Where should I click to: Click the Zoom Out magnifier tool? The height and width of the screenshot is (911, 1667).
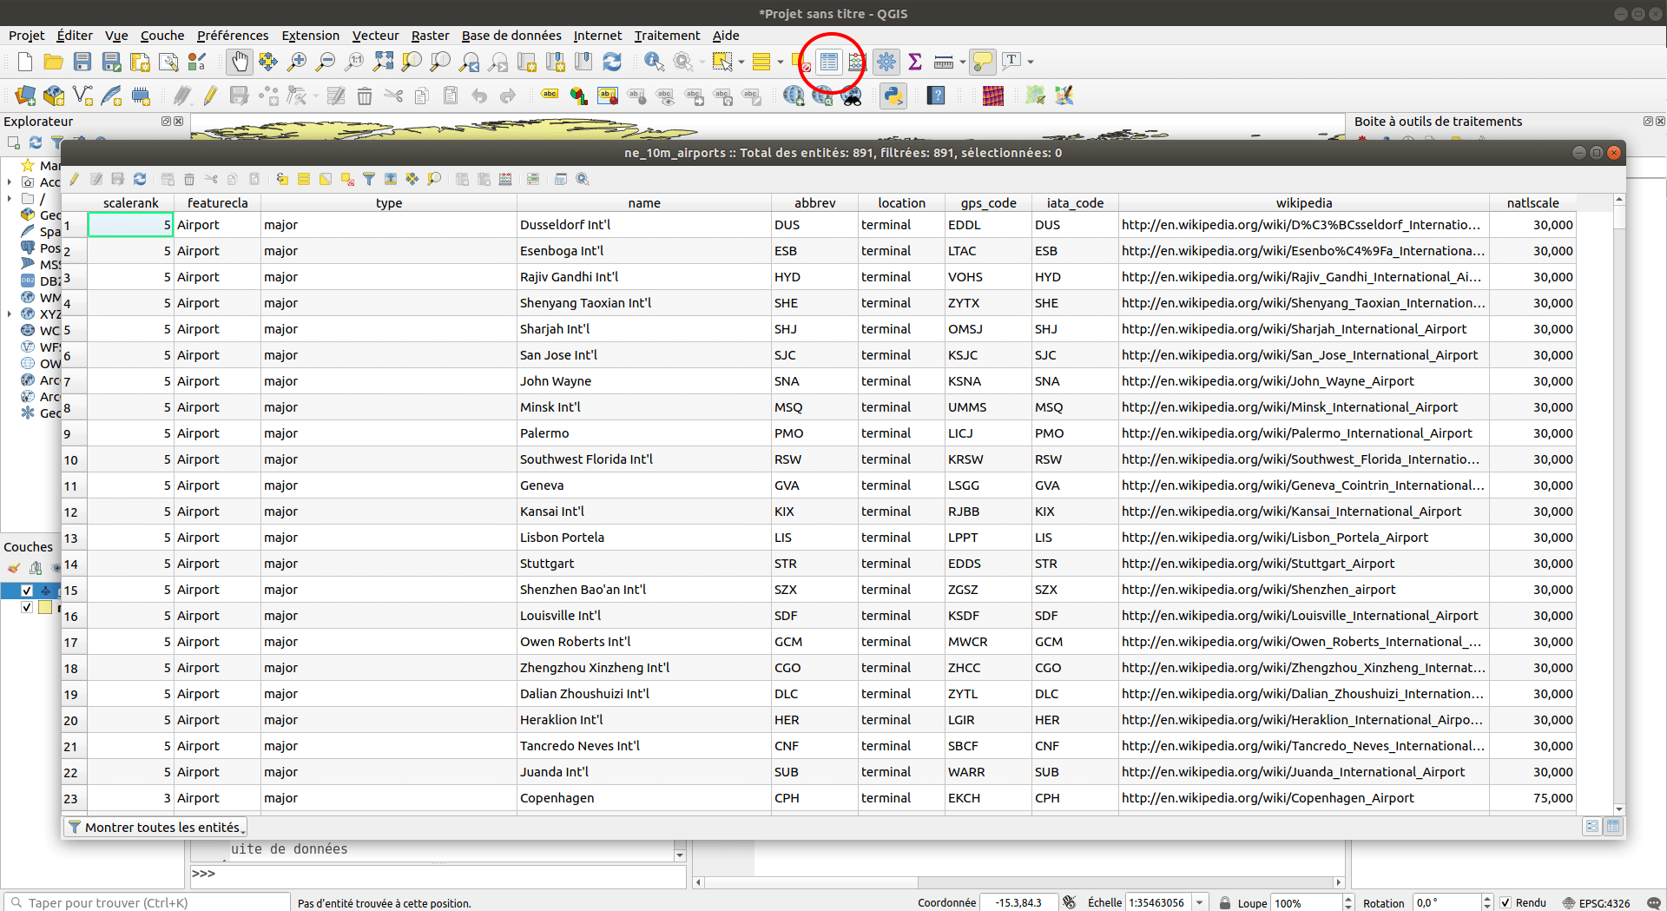326,62
